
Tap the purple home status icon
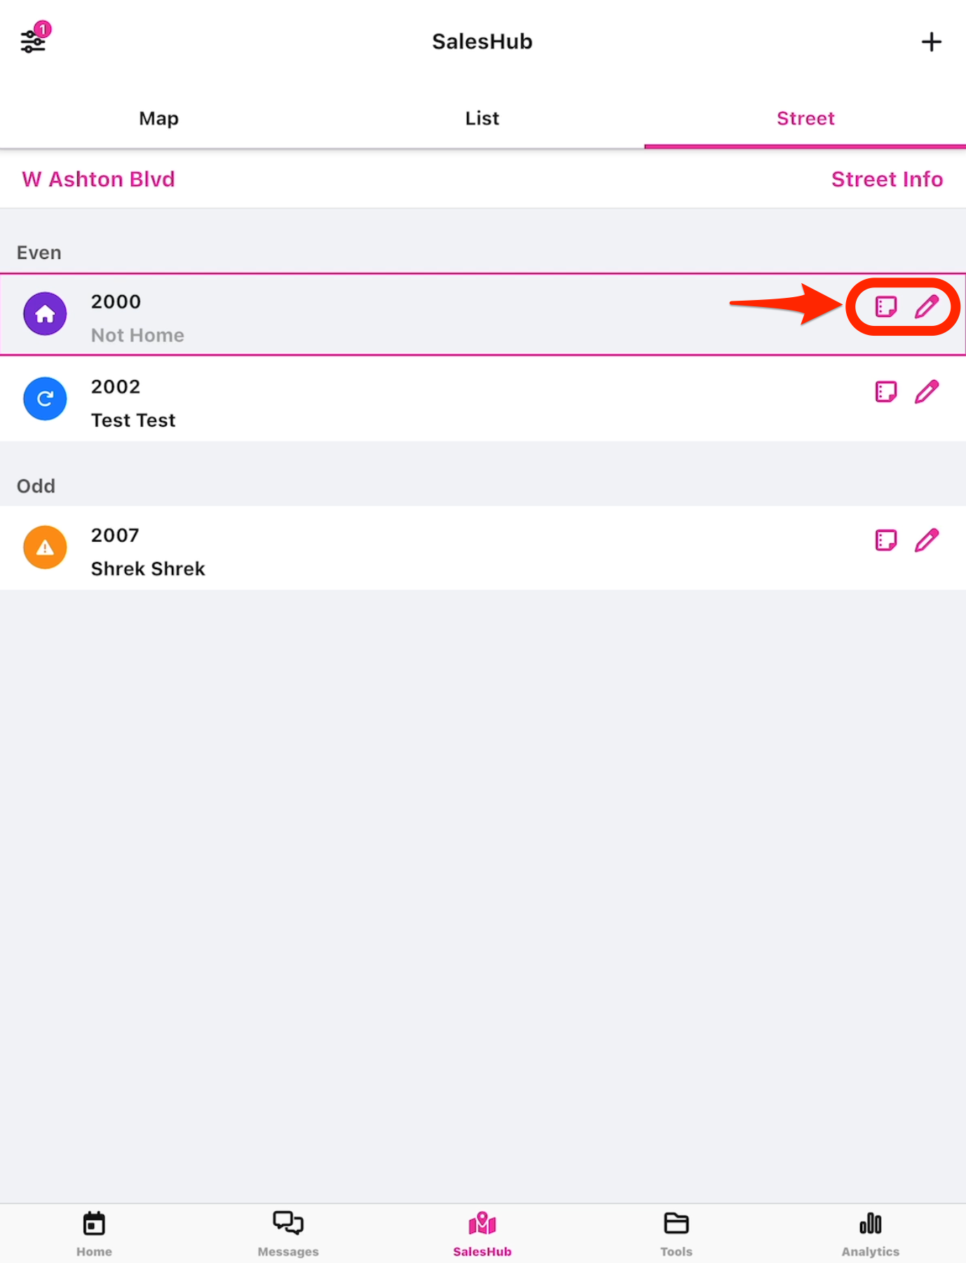45,314
